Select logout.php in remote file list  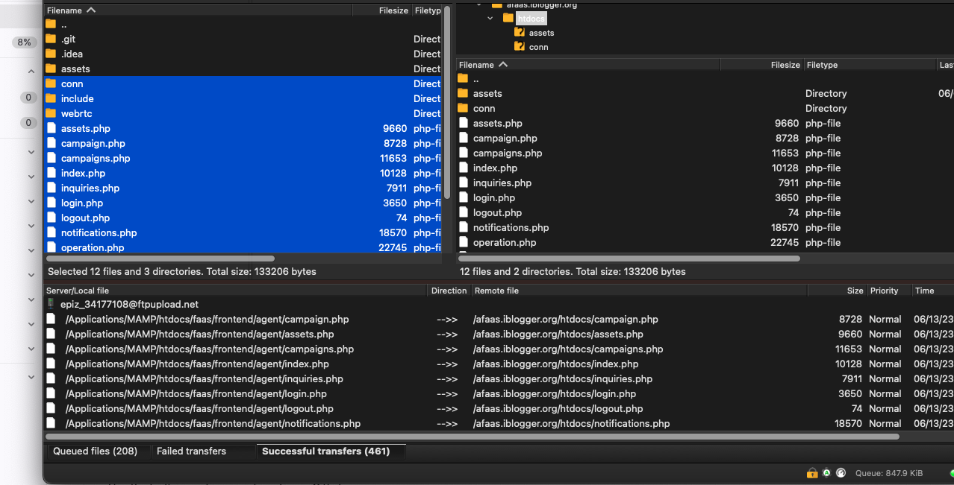(705, 212)
